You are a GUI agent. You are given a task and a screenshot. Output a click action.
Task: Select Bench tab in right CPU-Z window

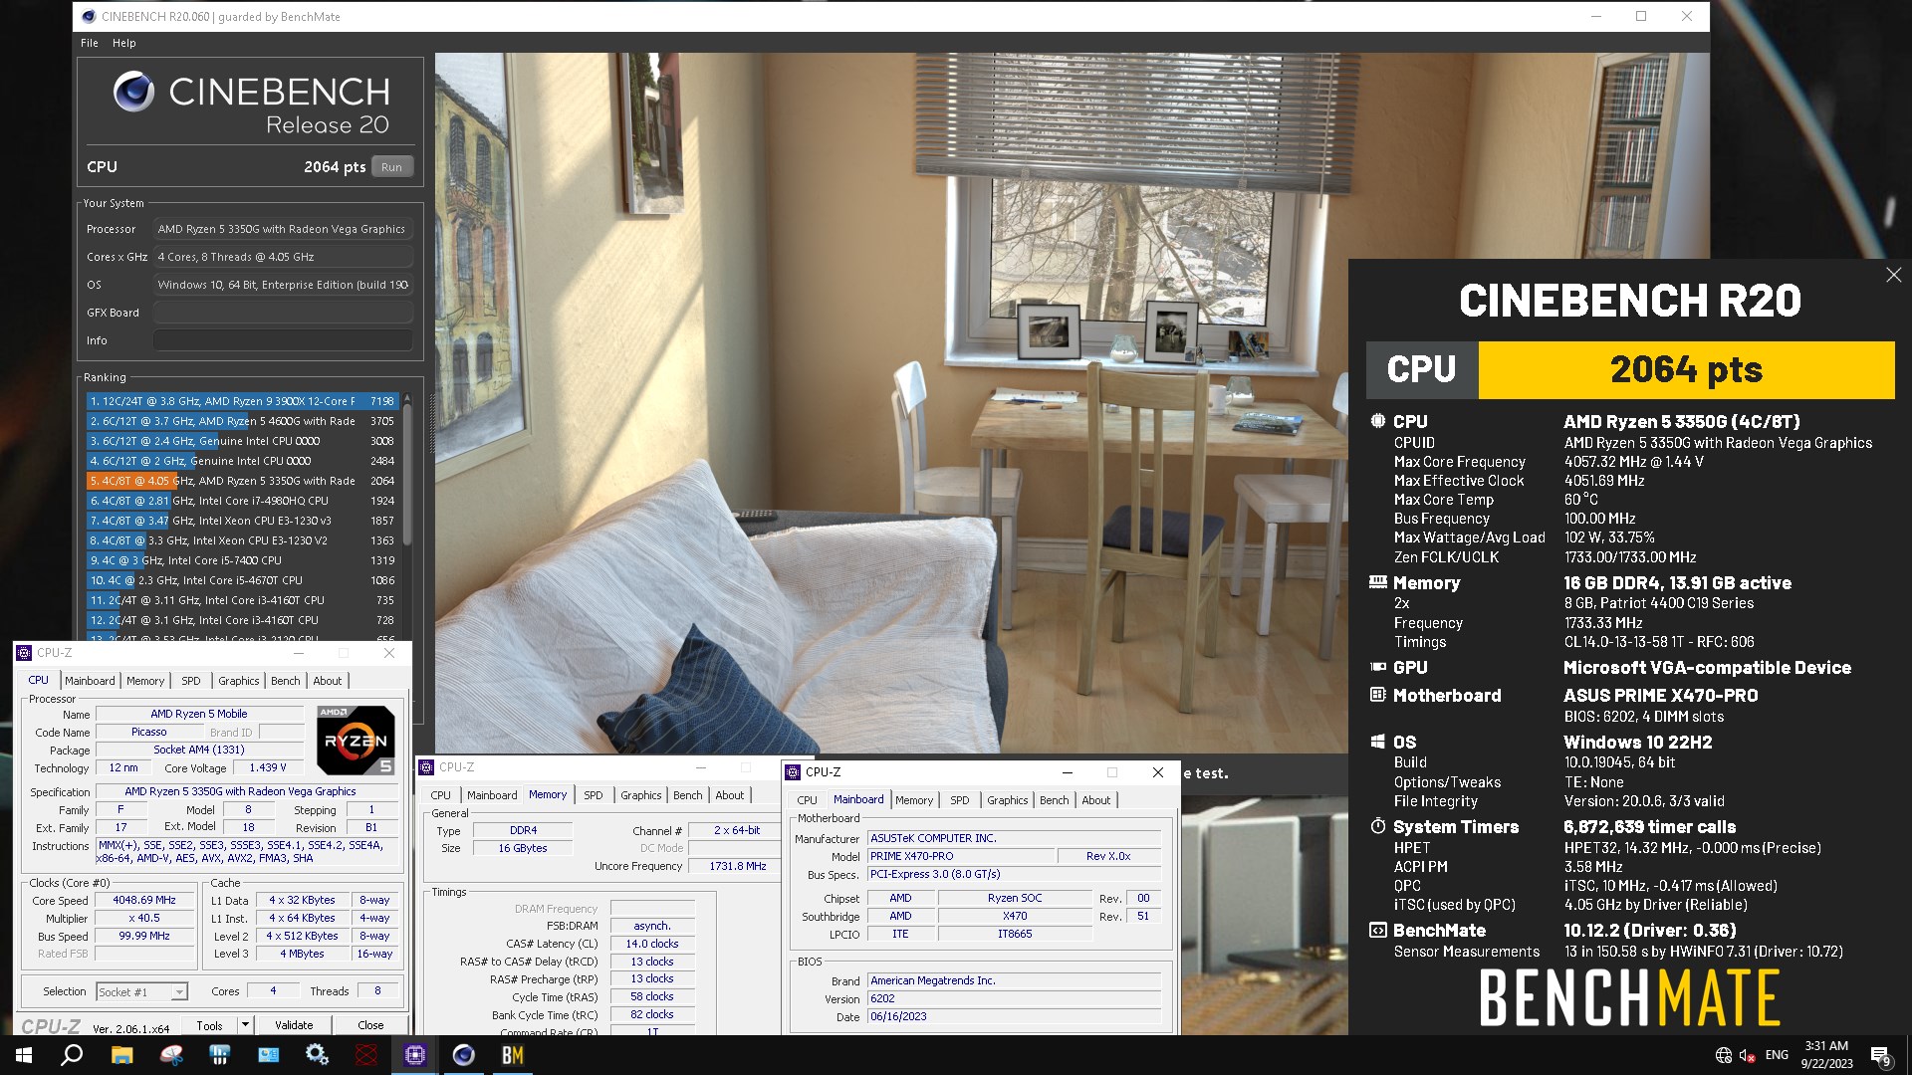(x=1055, y=800)
